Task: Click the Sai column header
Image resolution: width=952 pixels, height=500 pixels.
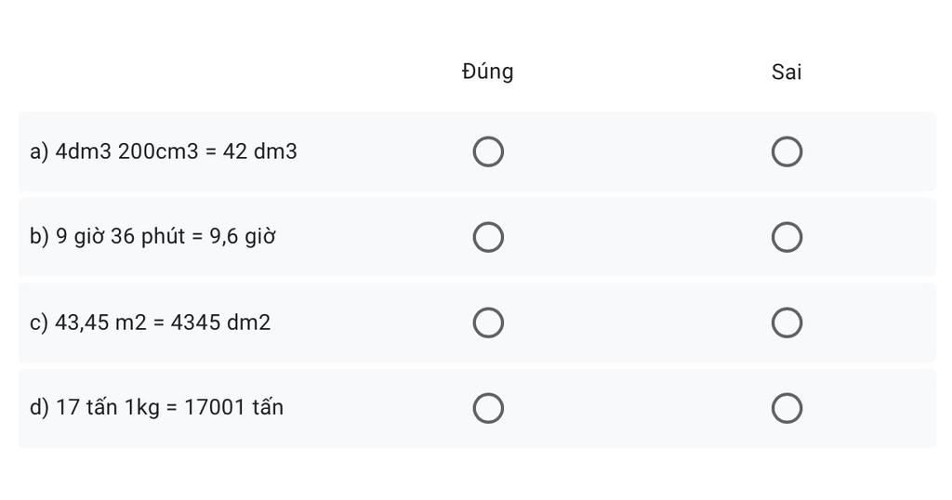Action: (x=787, y=72)
